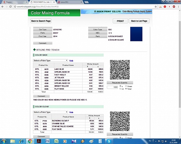Image resolution: width=181 pixels, height=144 pixels.
Task: Click the browser forward arrow
Action: tap(7, 6)
